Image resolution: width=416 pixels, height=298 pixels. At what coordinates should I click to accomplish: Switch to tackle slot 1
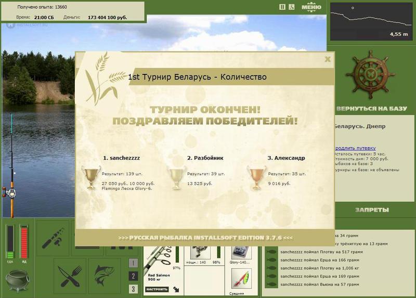click(133, 263)
